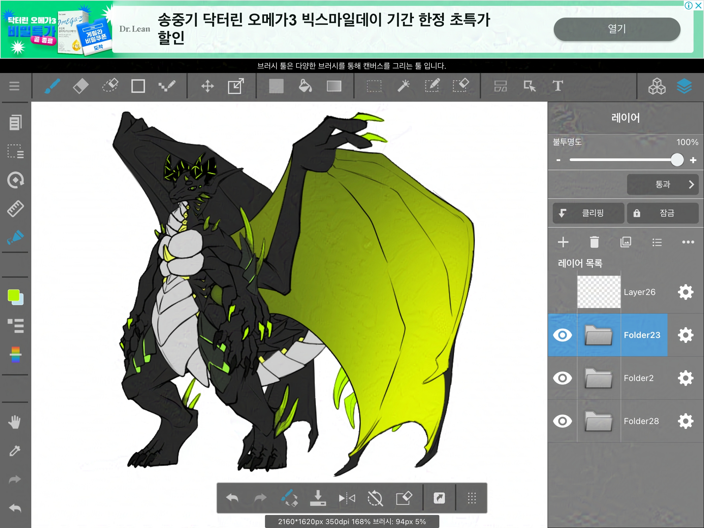Open the 통과 blend mode dropdown
The image size is (704, 528).
pos(663,184)
